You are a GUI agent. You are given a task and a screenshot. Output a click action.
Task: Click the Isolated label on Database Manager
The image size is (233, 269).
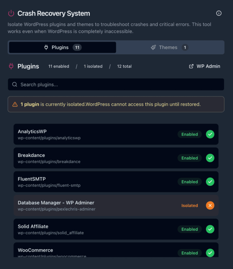click(x=189, y=205)
